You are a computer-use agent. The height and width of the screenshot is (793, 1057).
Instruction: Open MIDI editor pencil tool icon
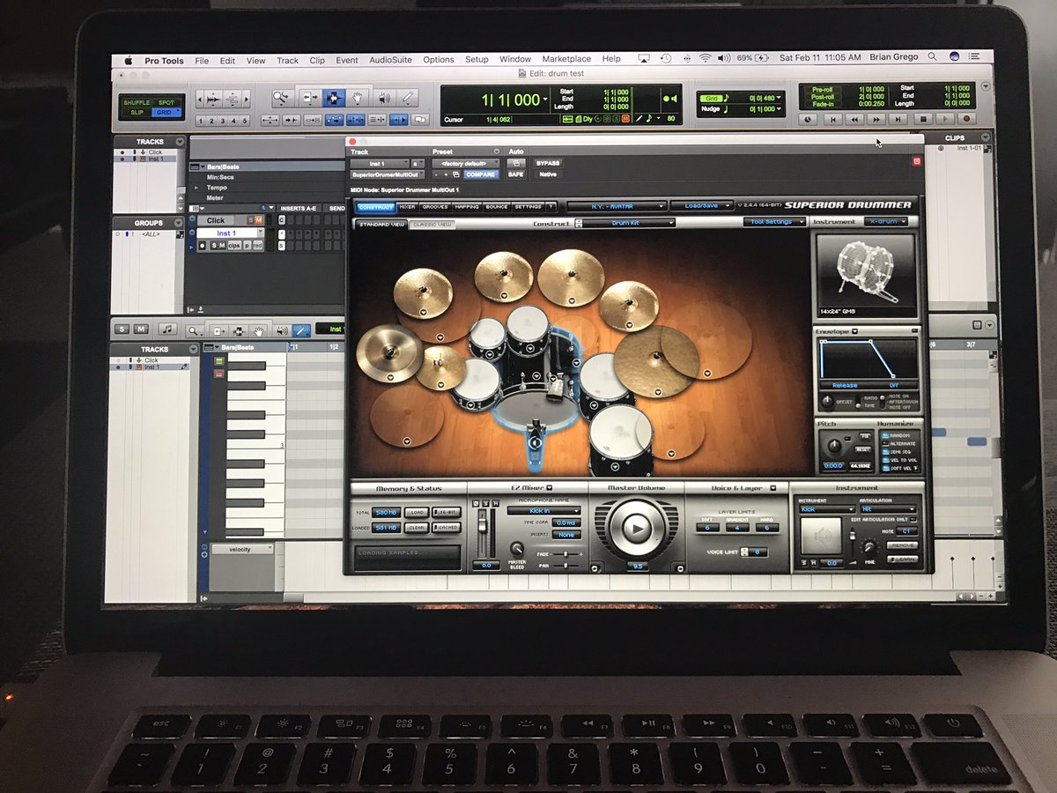pos(302,330)
